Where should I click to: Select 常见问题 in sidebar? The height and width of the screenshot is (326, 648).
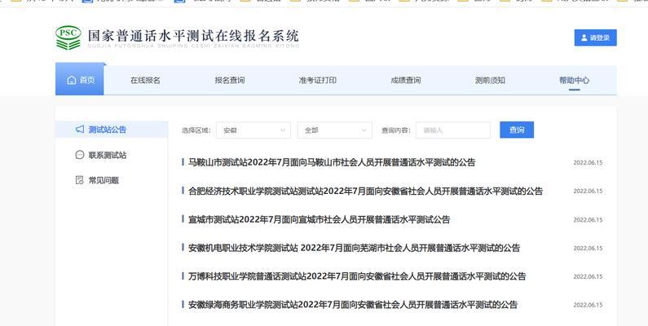coord(104,180)
